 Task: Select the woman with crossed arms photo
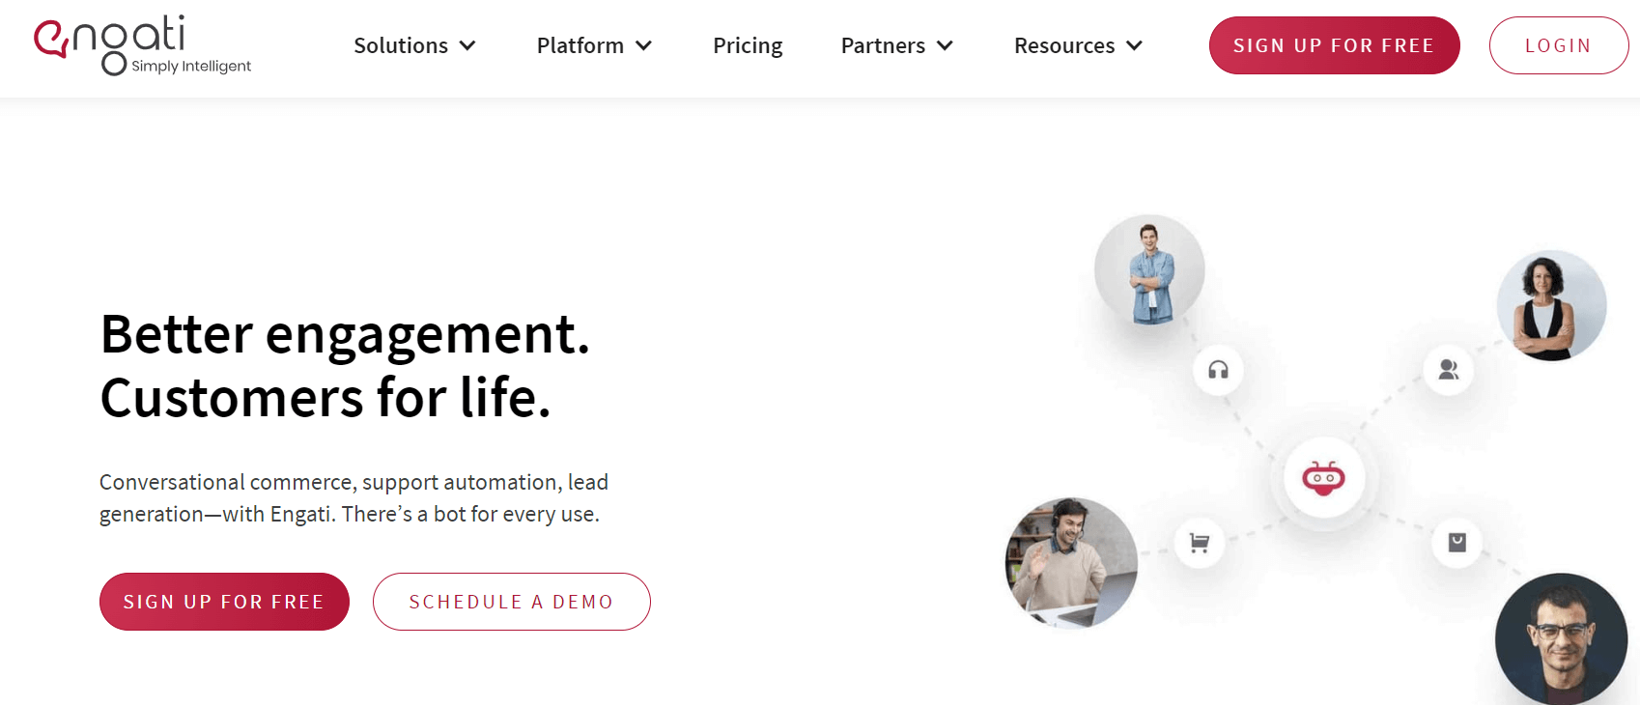(1551, 306)
